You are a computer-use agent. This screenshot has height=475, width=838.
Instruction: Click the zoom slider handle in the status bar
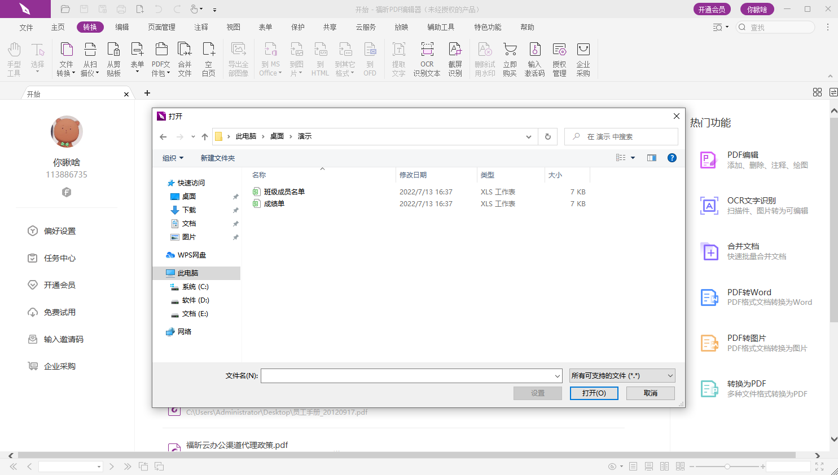(727, 467)
